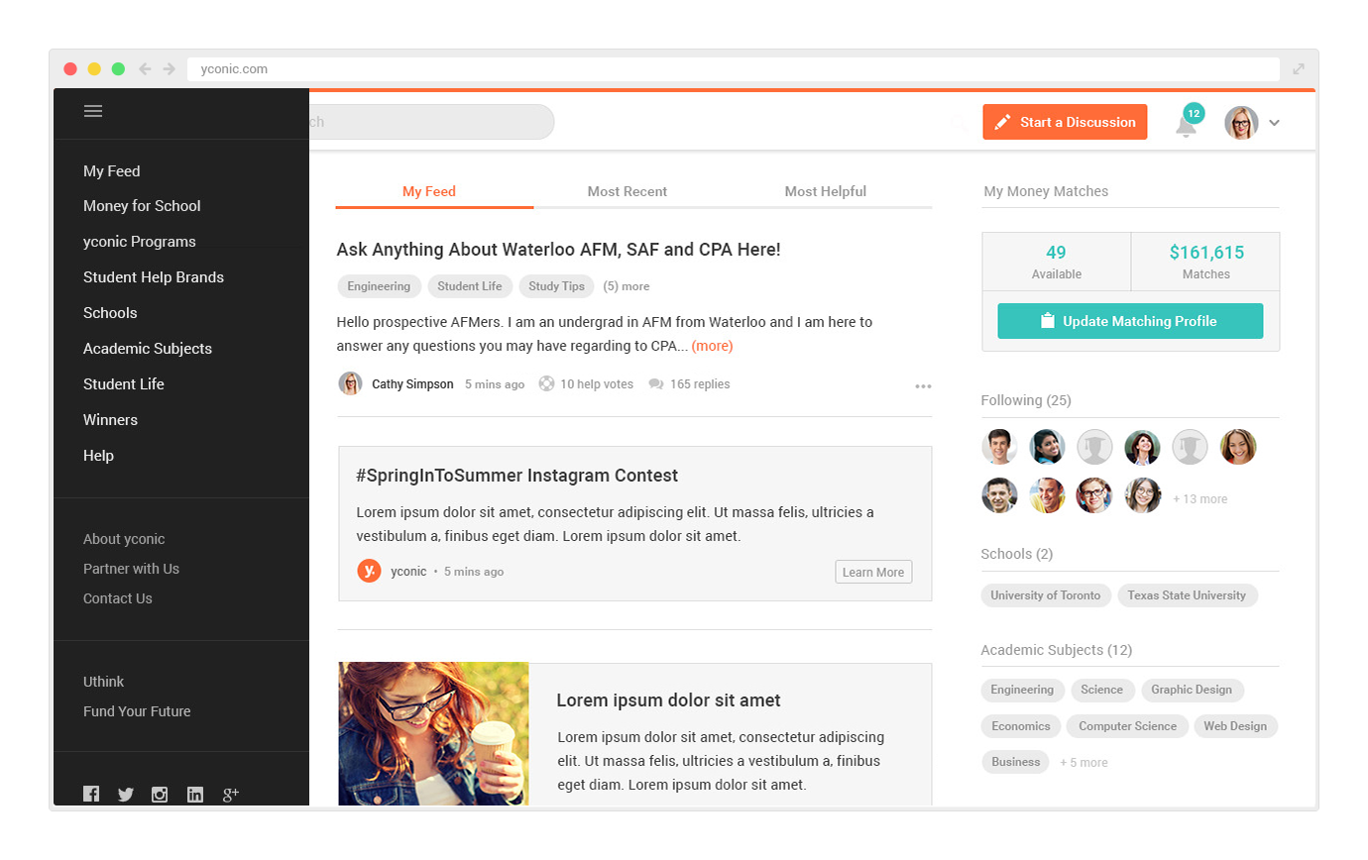Click the Update Matching Profile button
This screenshot has width=1368, height=860.
pos(1130,321)
